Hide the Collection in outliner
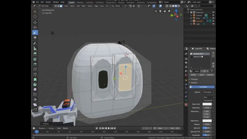The width and height of the screenshot is (247, 139). click(213, 12)
